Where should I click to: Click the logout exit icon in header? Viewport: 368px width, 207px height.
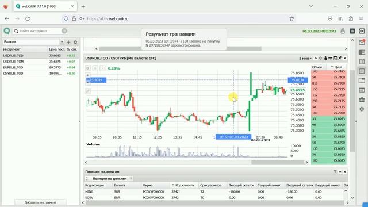(x=362, y=31)
